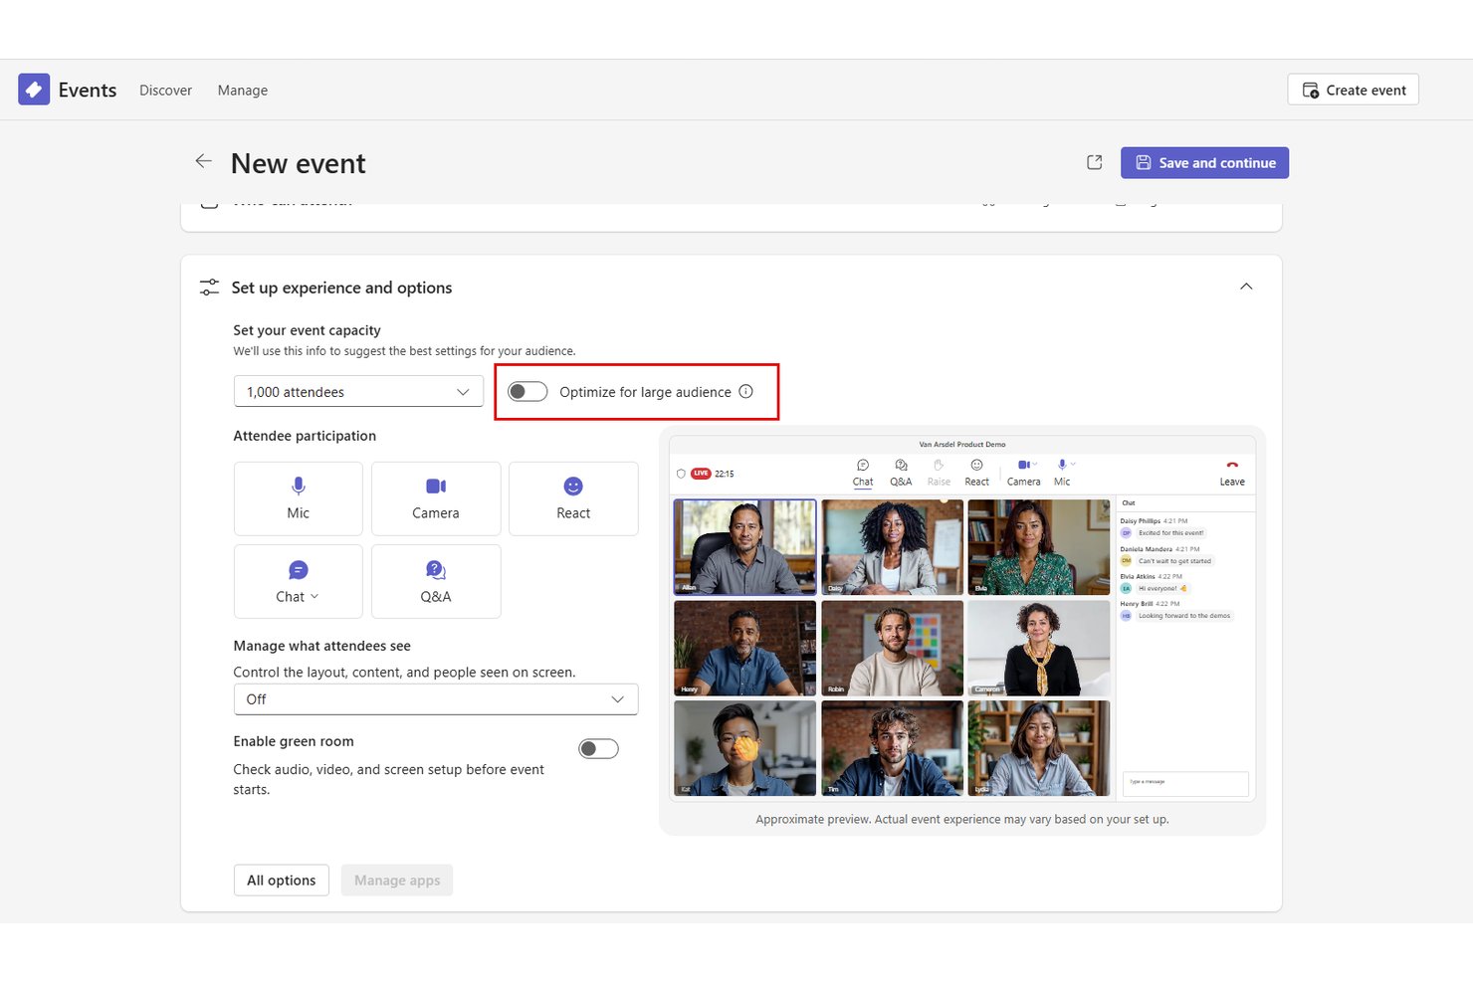
Task: Click the Chat icon in the preview toolbar
Action: 863,466
